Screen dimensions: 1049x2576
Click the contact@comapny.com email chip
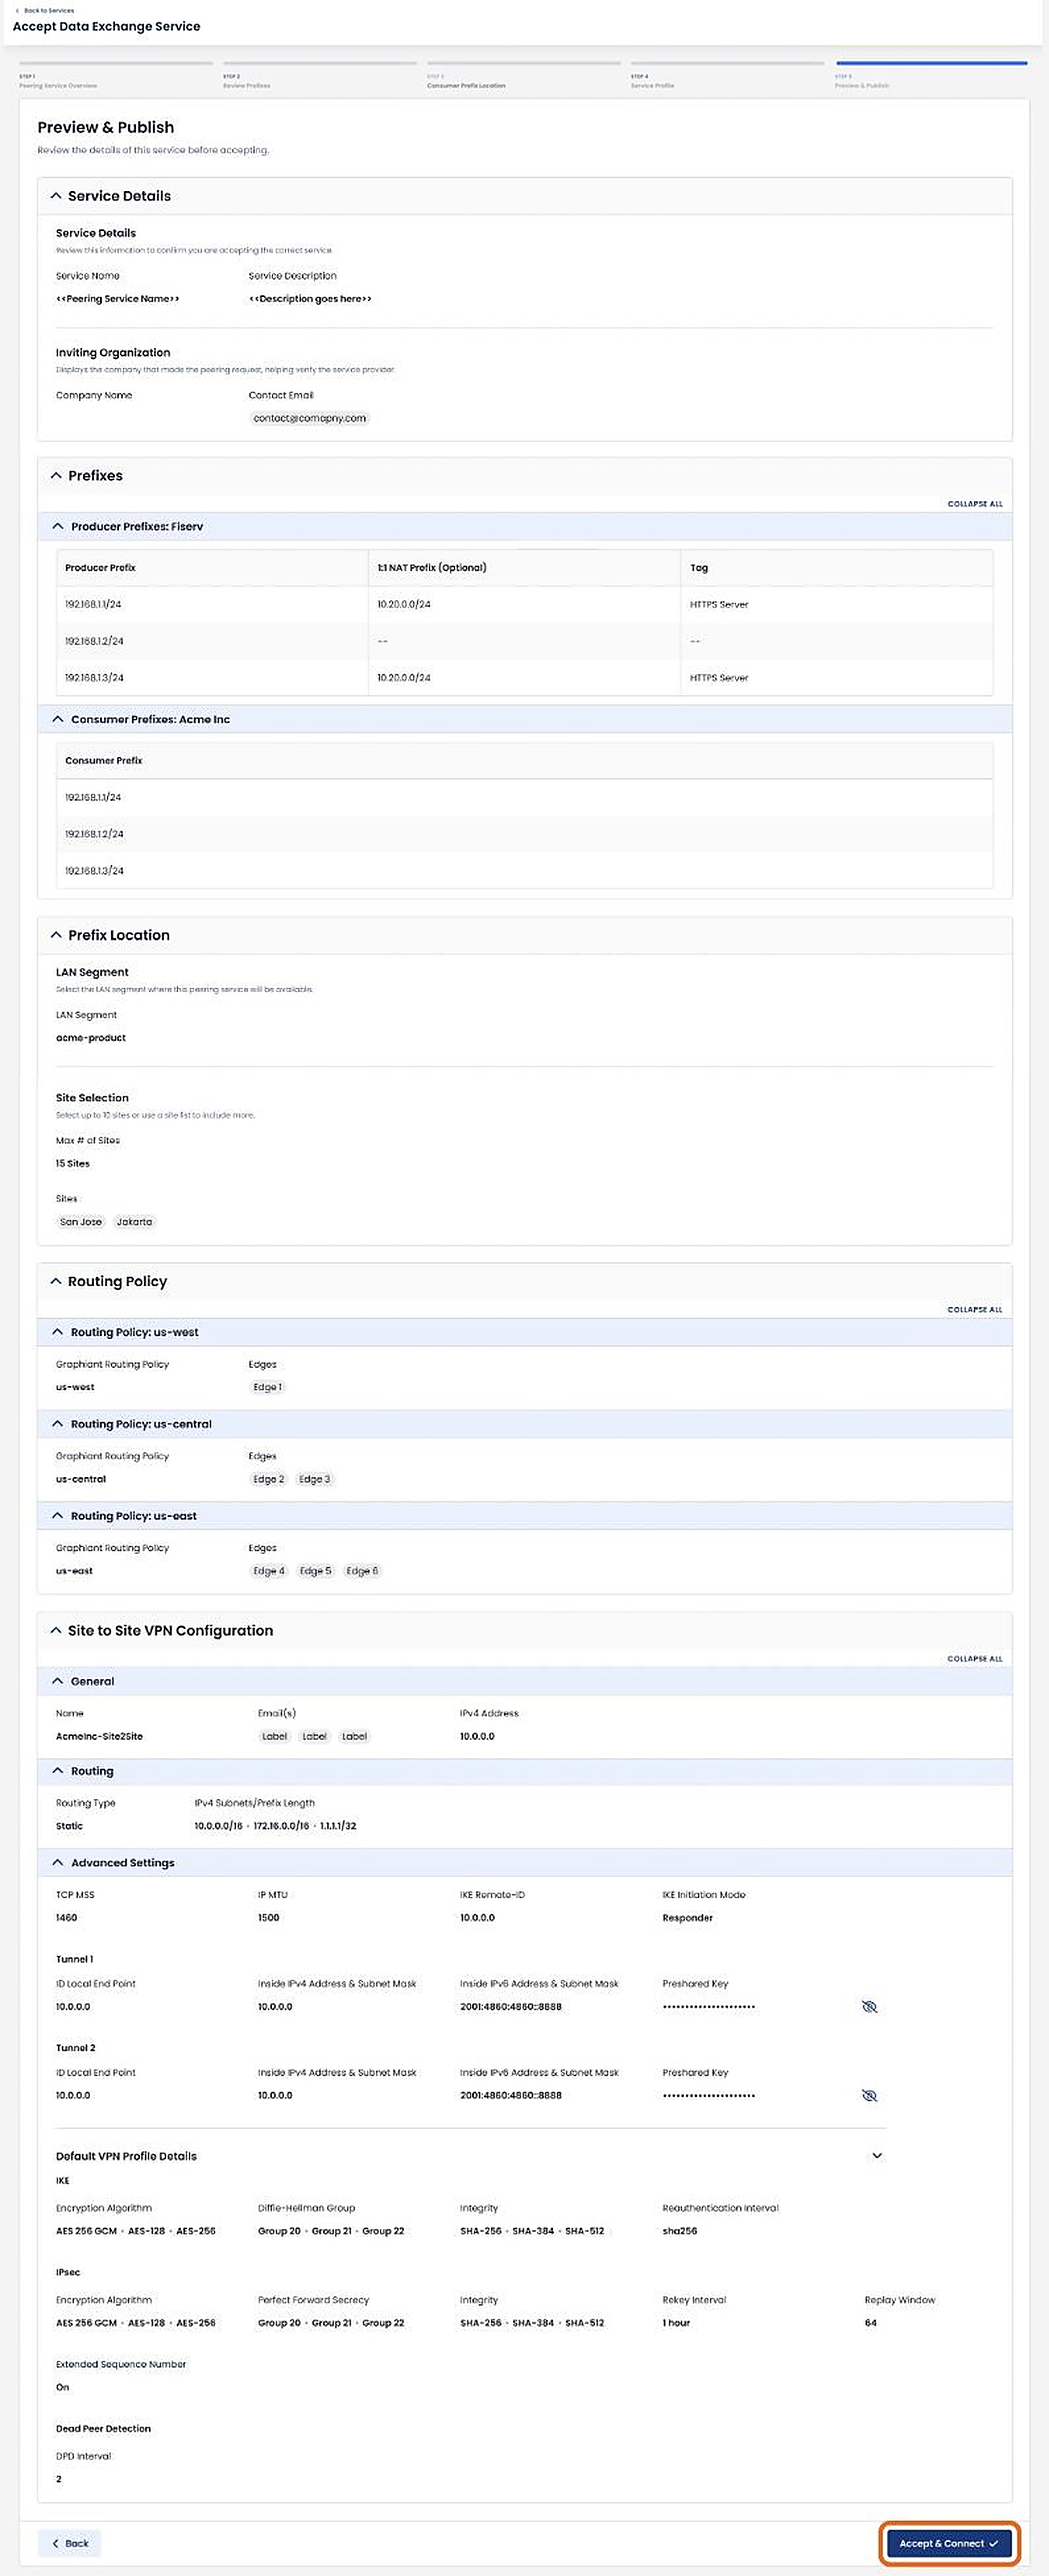[310, 418]
